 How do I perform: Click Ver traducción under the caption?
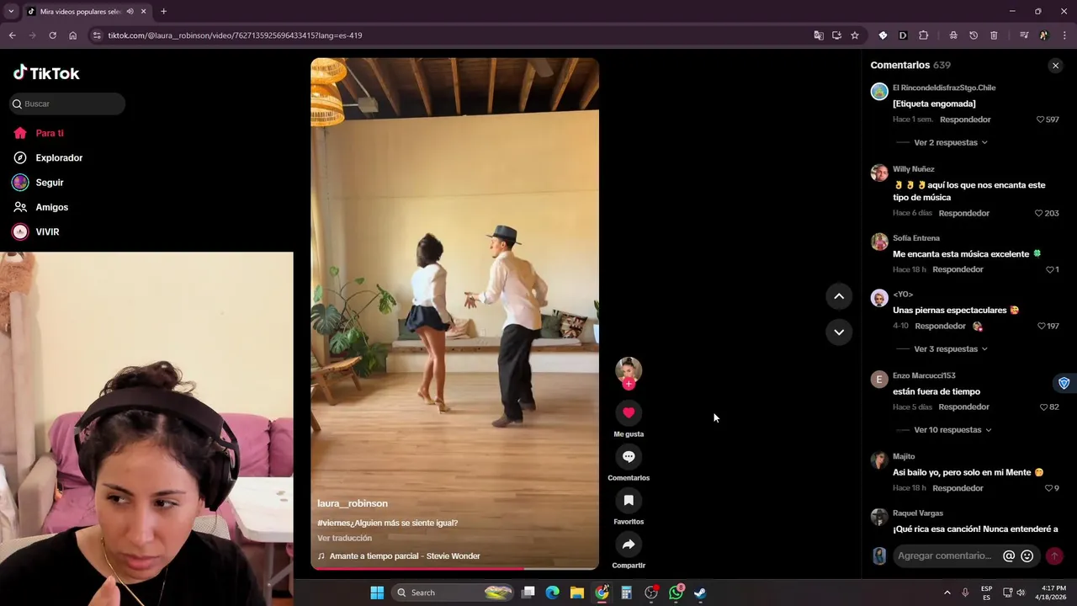coord(344,538)
